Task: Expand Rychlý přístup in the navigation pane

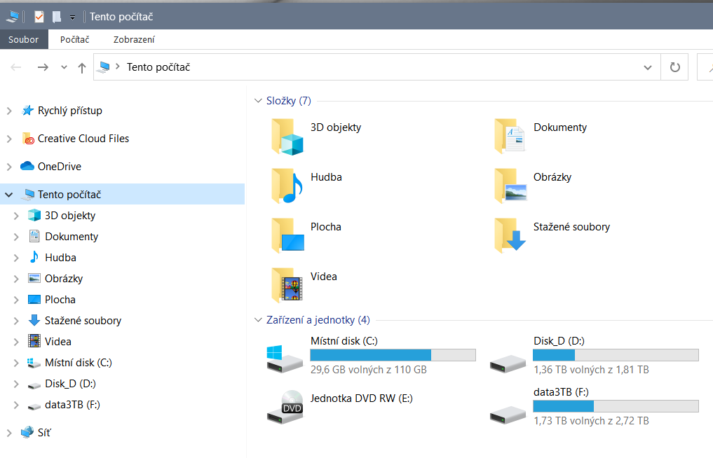Action: pyautogui.click(x=9, y=111)
